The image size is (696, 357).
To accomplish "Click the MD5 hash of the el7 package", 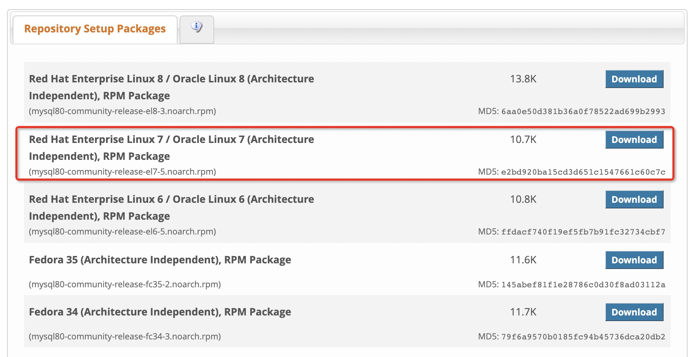I will click(x=583, y=172).
